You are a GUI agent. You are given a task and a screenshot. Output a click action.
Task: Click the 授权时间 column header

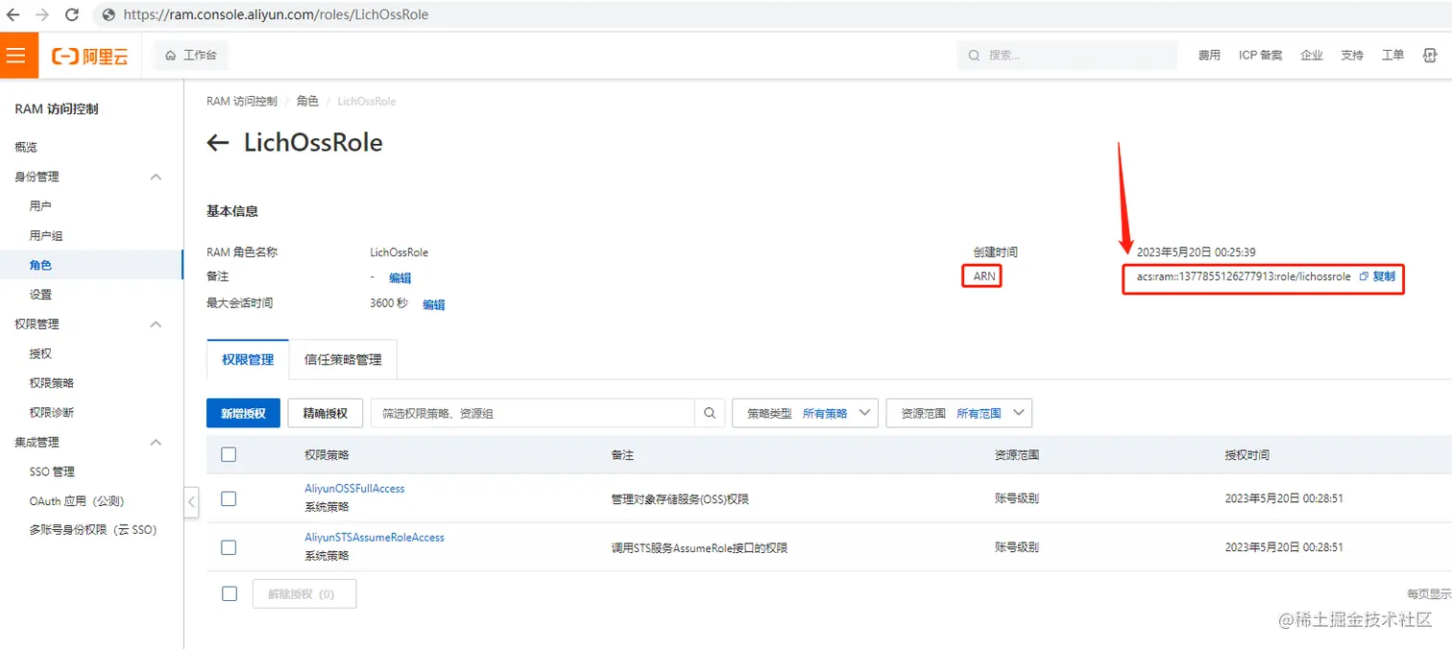coord(1247,455)
